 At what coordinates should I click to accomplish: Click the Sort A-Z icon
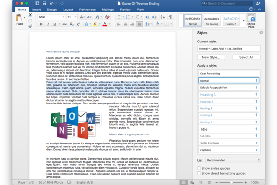point(163,17)
